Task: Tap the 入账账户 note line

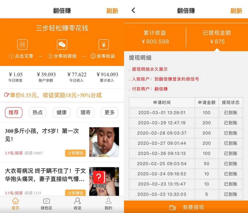Action: [x=165, y=79]
